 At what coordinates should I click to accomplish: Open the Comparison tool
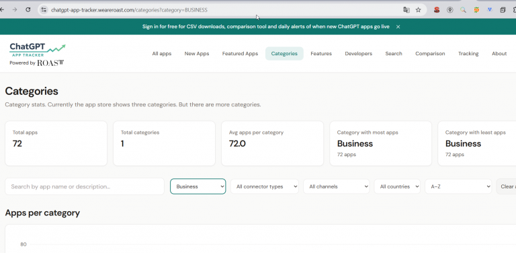click(430, 54)
